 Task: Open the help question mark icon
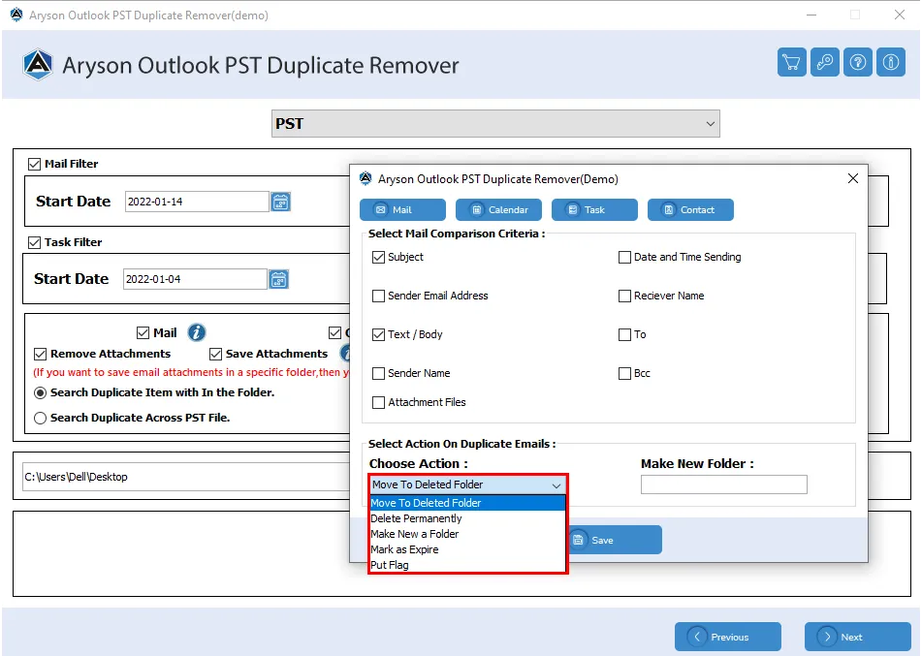857,62
